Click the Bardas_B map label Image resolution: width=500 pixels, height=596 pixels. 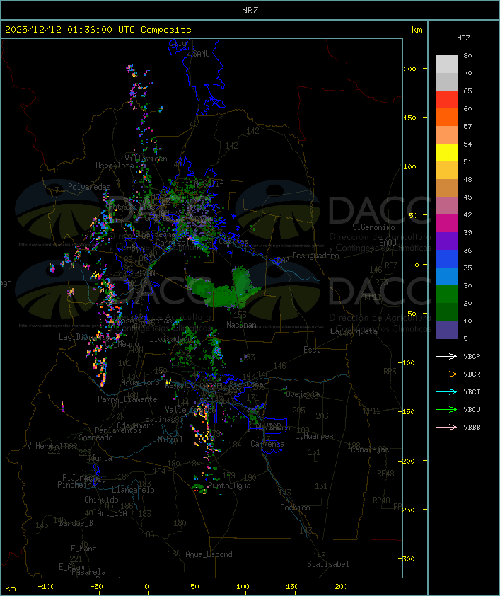point(76,523)
